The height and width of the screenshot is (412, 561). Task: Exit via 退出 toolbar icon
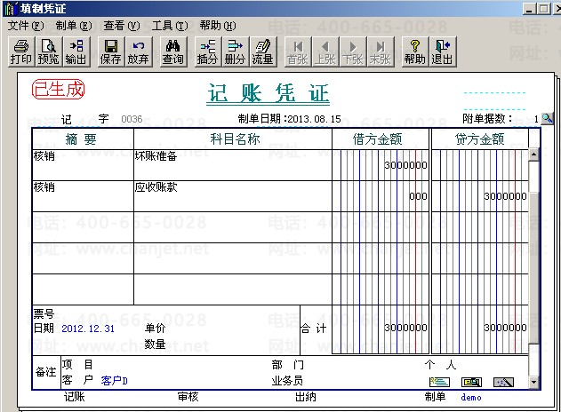443,51
